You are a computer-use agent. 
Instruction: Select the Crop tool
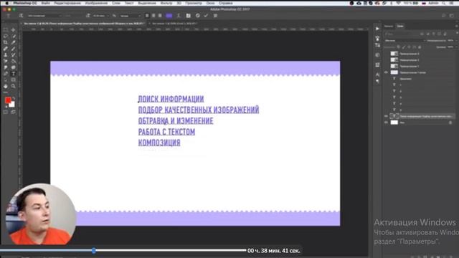[6, 42]
